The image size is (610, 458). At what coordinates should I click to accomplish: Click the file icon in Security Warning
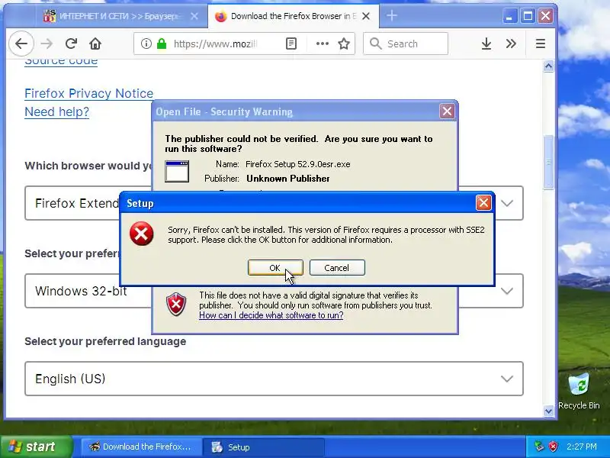pyautogui.click(x=177, y=171)
